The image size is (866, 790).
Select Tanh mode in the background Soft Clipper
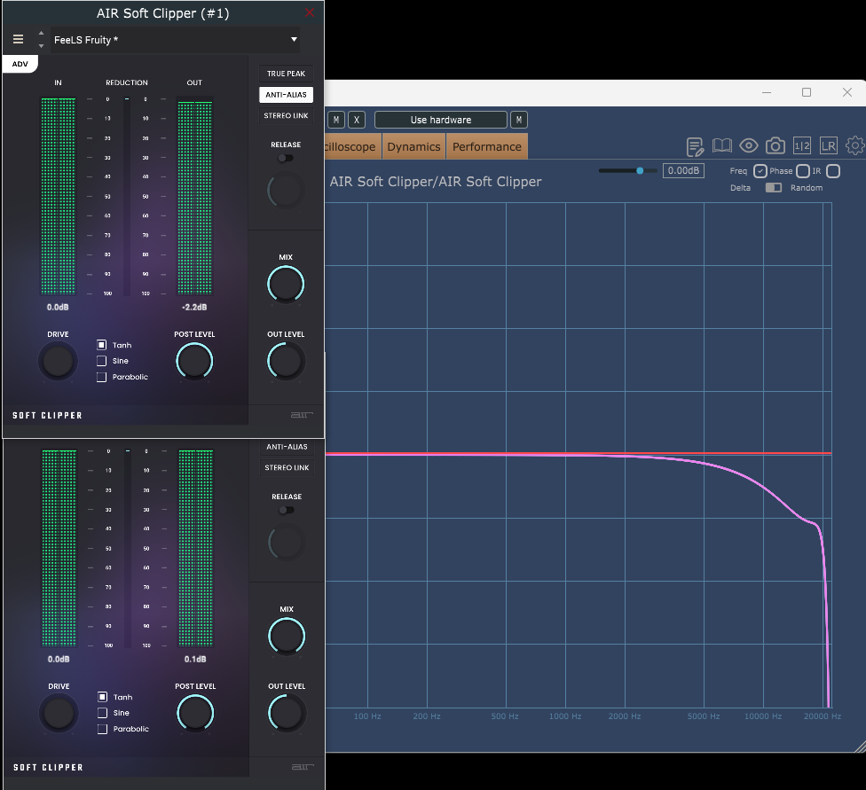(103, 697)
